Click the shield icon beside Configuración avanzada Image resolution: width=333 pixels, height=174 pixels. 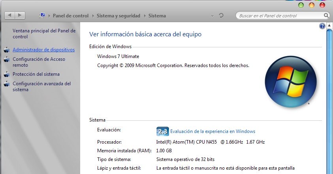click(x=7, y=84)
